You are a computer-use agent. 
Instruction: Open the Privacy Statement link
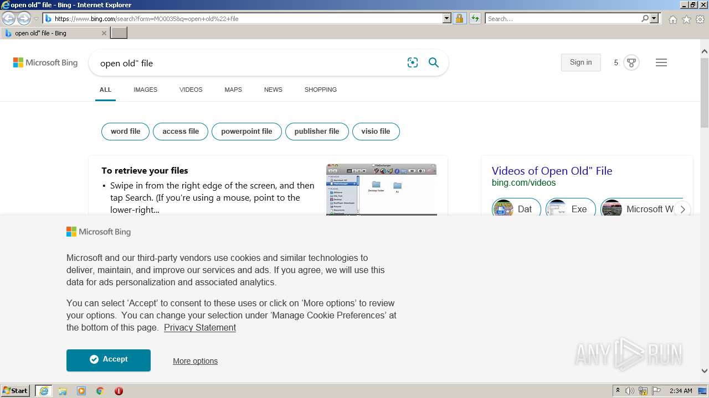click(200, 328)
